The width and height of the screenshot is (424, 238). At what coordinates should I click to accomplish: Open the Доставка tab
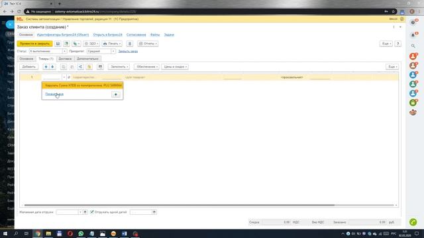[65, 59]
